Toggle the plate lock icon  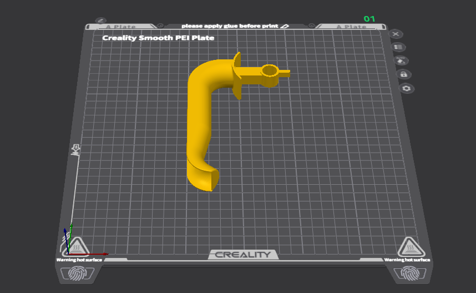[403, 74]
